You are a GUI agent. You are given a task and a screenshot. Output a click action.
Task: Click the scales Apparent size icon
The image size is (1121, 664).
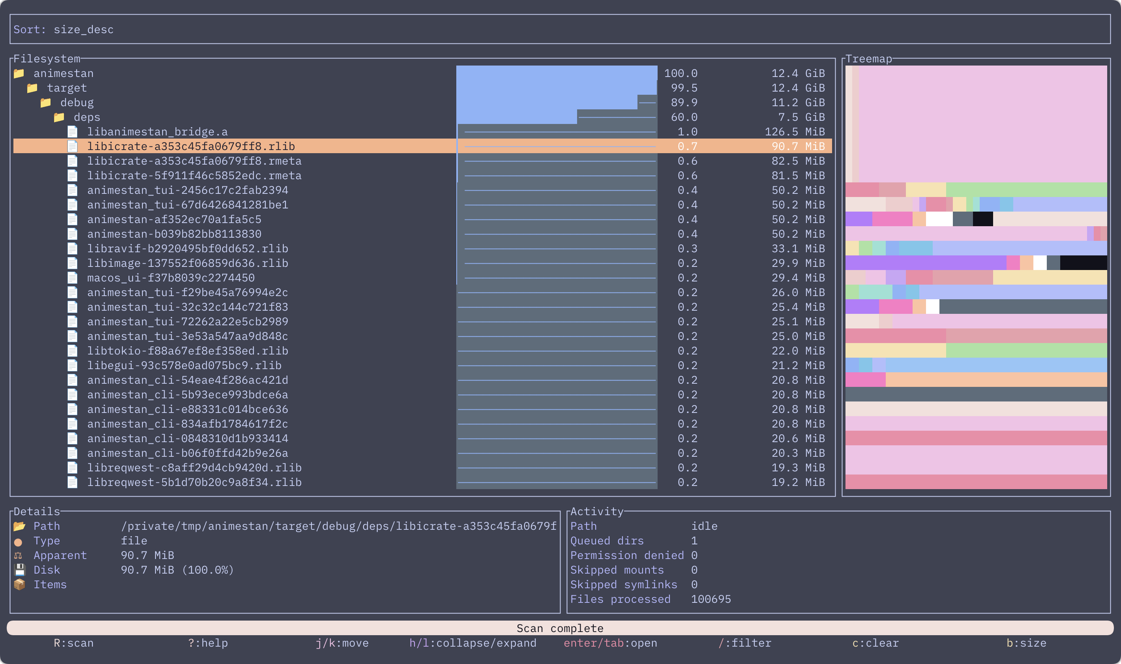point(18,556)
